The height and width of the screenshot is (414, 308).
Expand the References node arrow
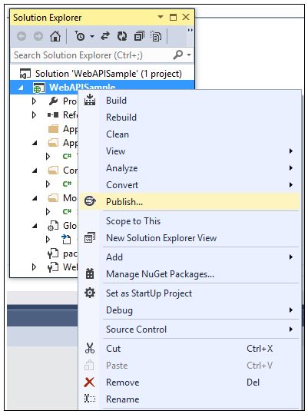pyautogui.click(x=34, y=115)
